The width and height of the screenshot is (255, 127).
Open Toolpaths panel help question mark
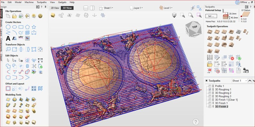coord(251,7)
